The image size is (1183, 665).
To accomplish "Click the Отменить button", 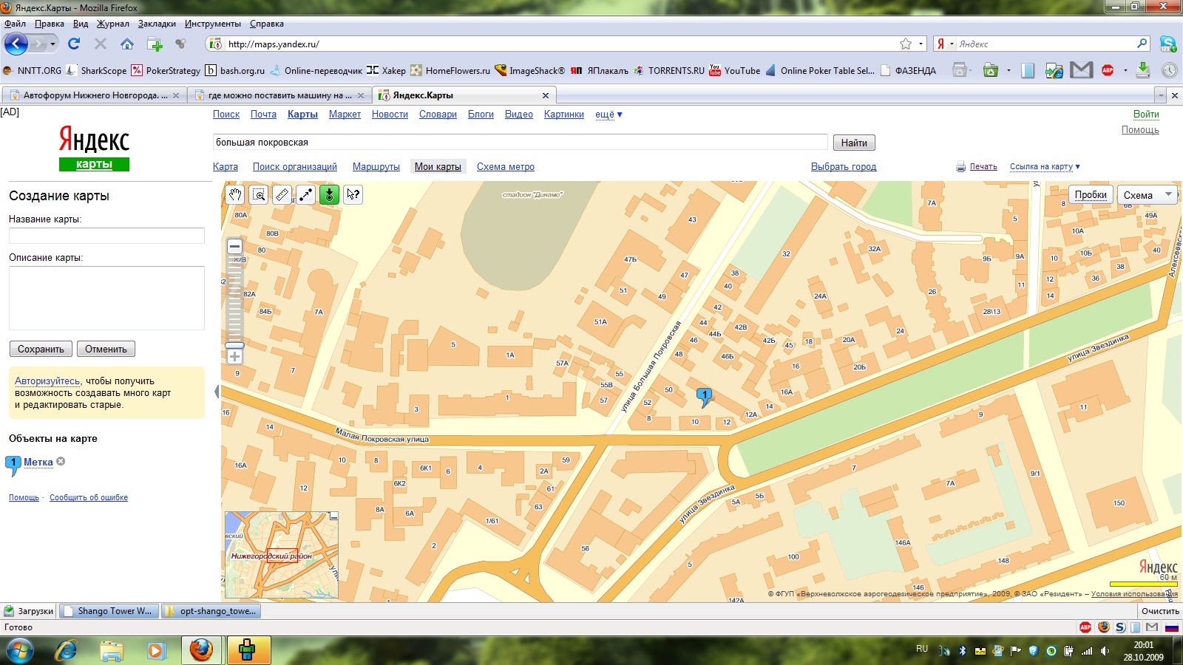I will click(106, 349).
